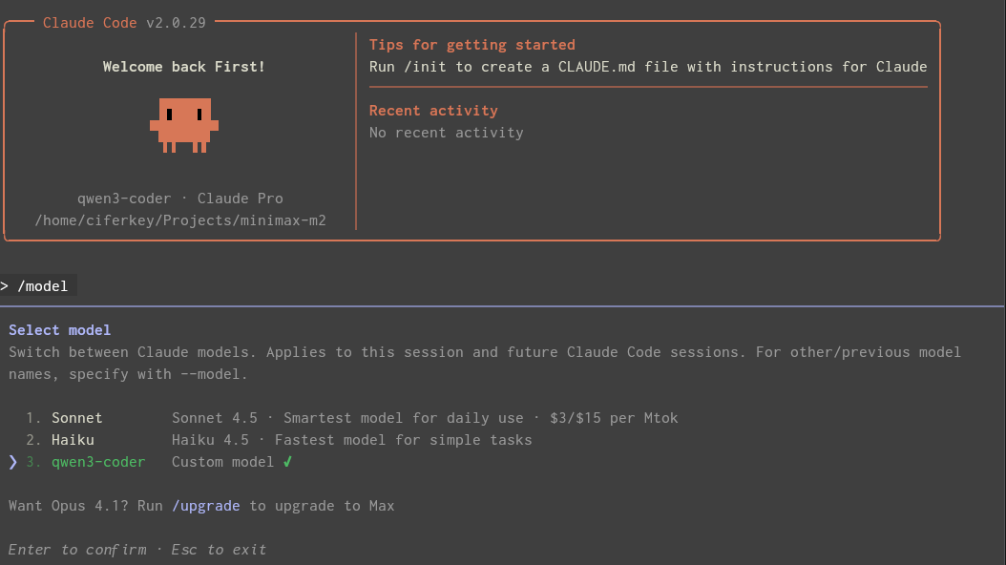This screenshot has width=1006, height=565.
Task: Select the Haiku model option
Action: click(72, 439)
